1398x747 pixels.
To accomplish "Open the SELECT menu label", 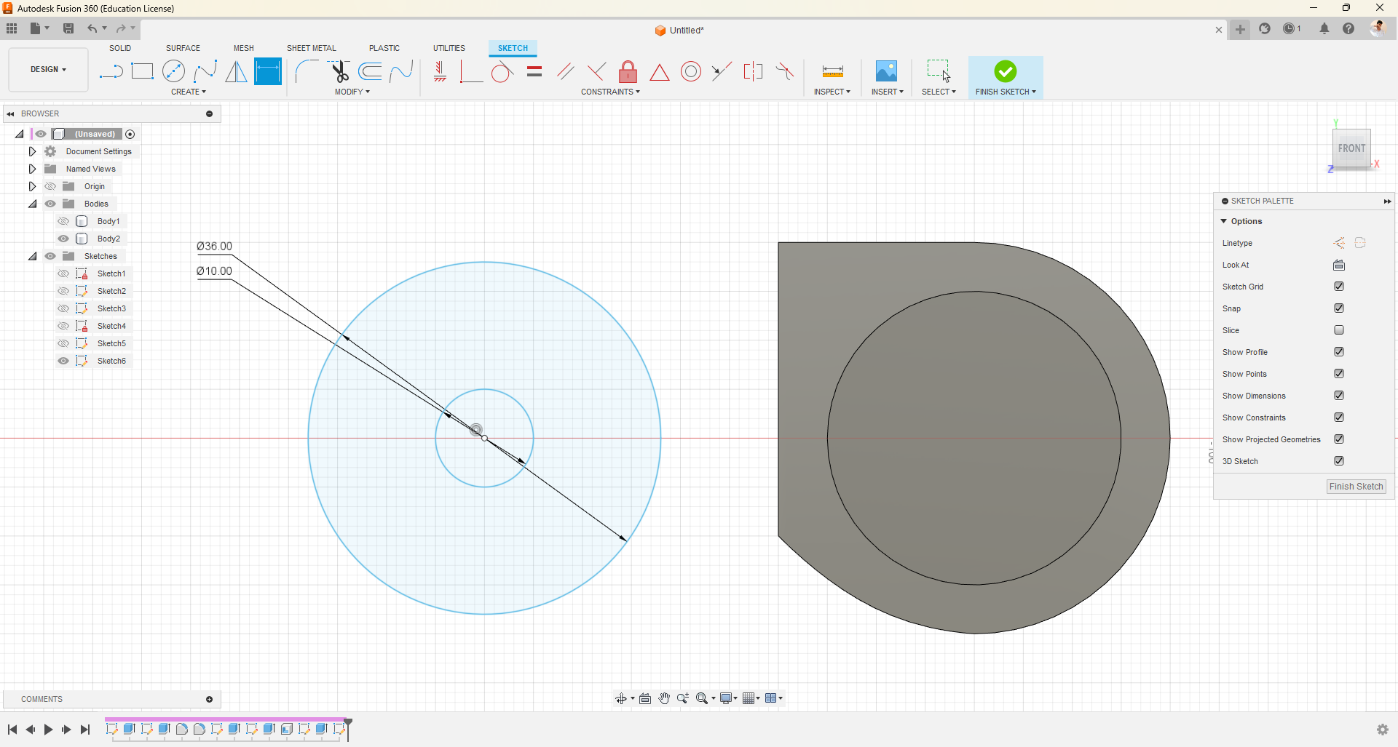I will point(939,92).
